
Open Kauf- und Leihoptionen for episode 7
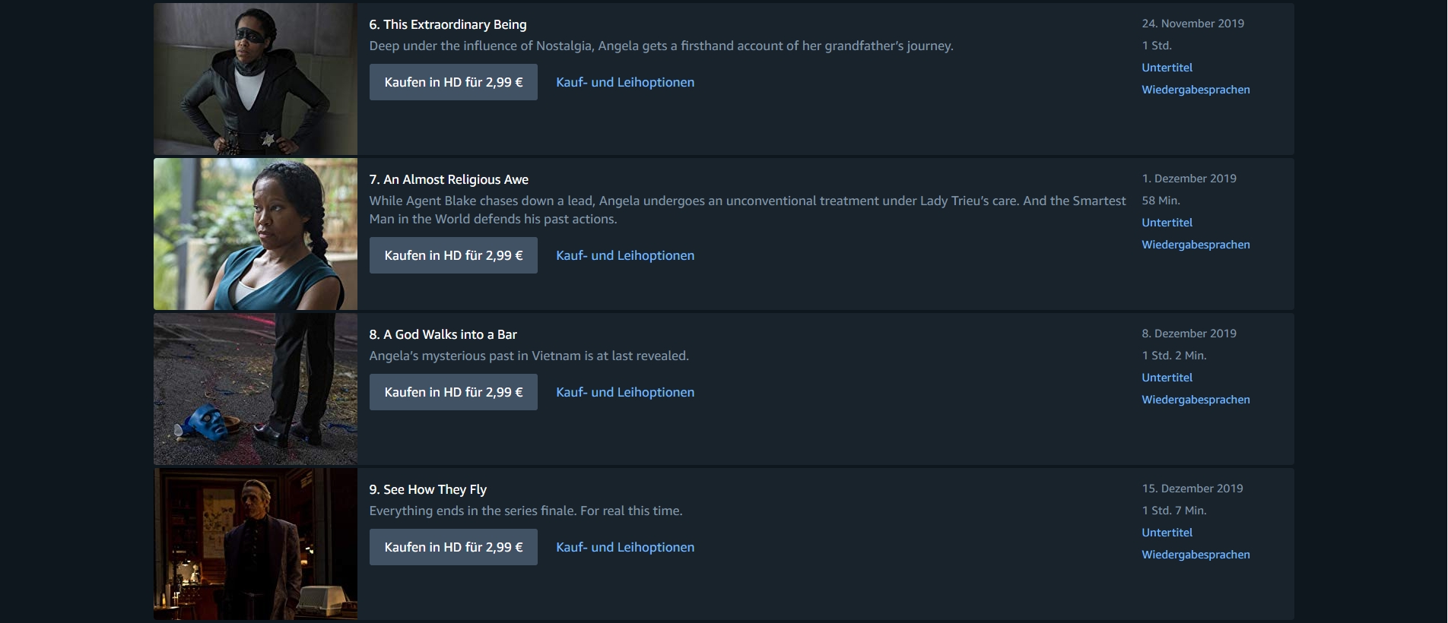[625, 255]
